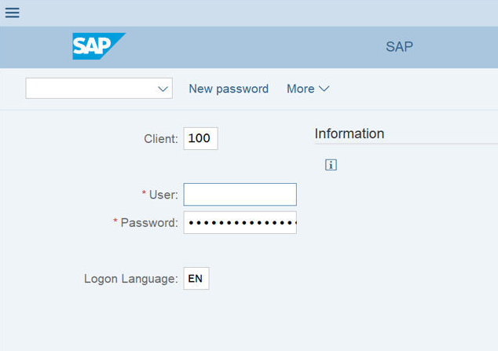Click inside the transaction command field
The width and height of the screenshot is (498, 351).
90,89
